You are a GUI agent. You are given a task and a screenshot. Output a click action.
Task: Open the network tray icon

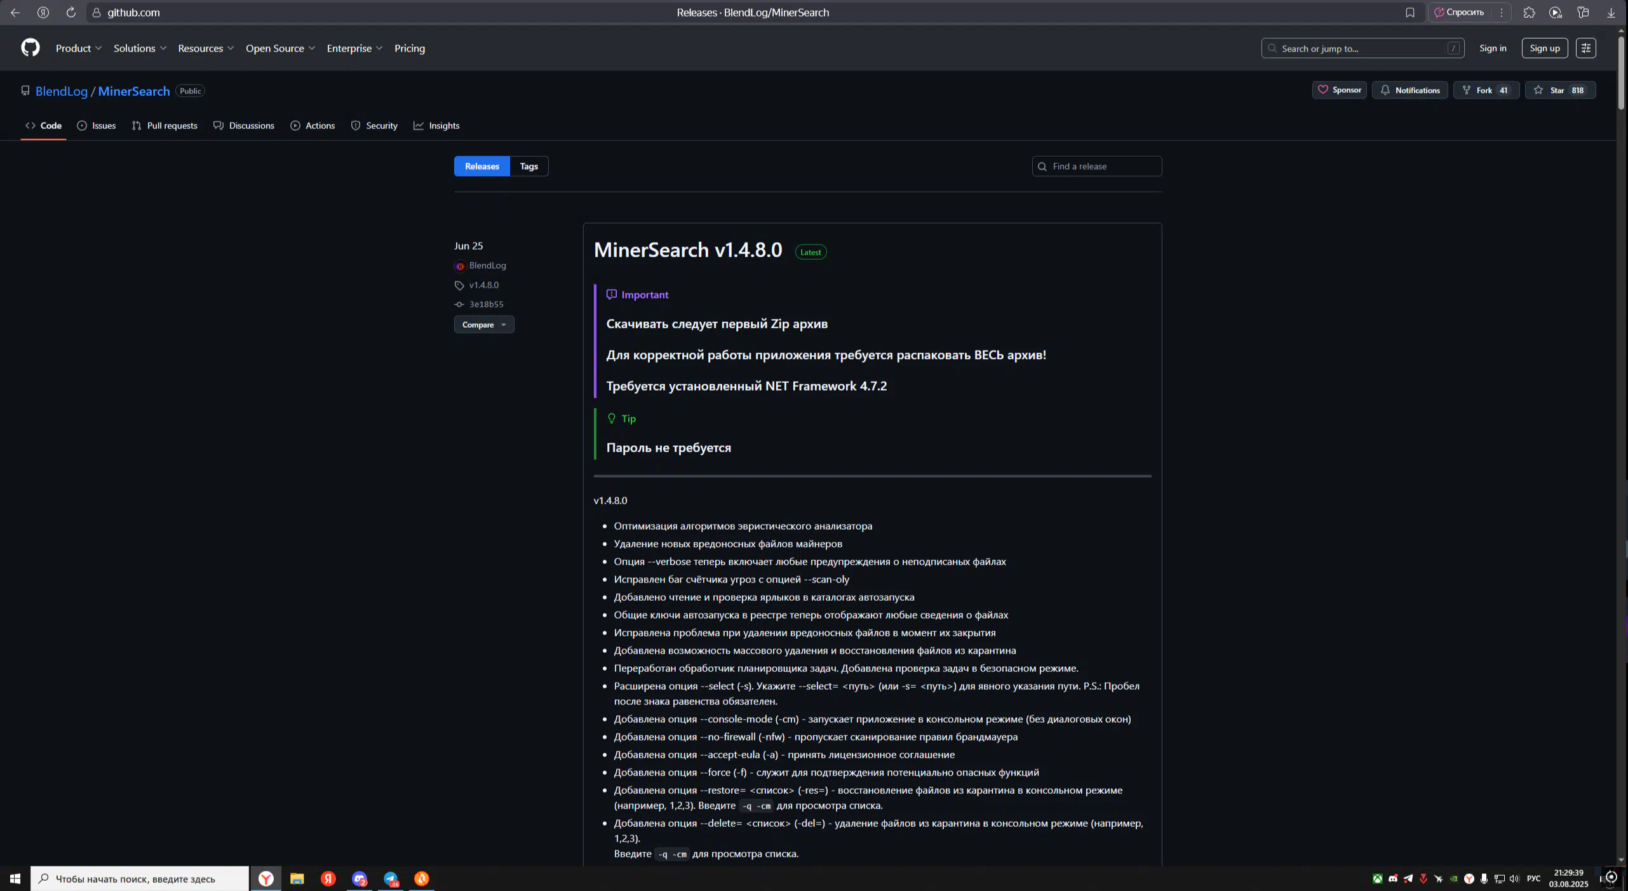pos(1500,879)
